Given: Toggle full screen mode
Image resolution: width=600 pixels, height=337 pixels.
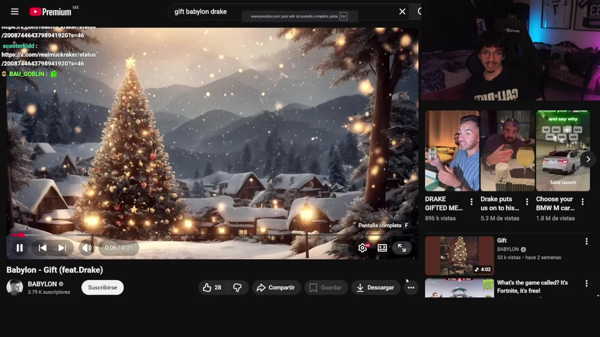Looking at the screenshot, I should pos(402,248).
